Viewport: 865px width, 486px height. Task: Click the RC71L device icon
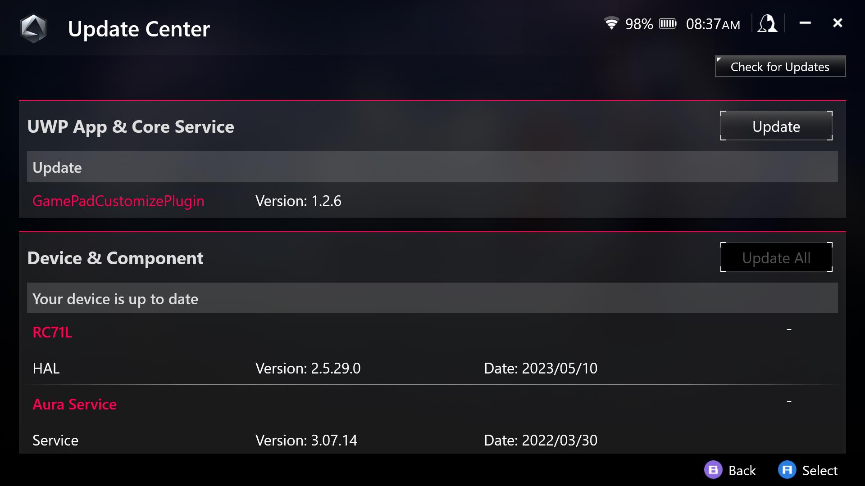click(52, 331)
